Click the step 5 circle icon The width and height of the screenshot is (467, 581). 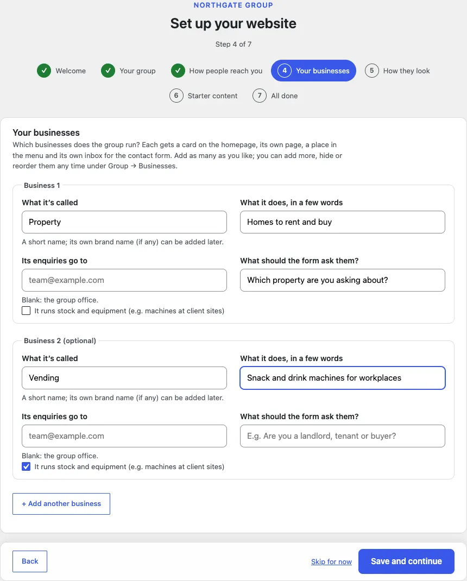(x=372, y=71)
